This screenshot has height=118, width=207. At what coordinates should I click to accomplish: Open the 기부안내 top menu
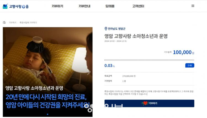pos(84,6)
